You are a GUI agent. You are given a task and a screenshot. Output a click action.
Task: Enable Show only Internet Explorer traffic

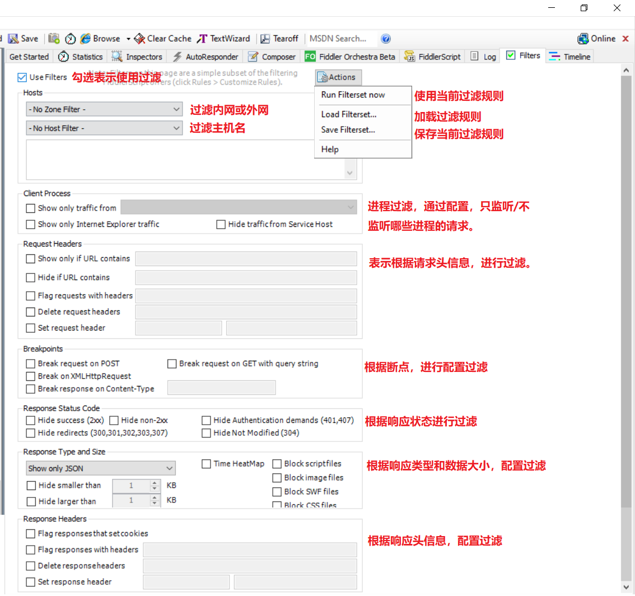pyautogui.click(x=30, y=225)
